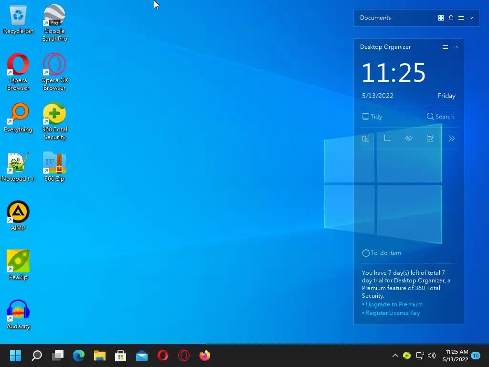
Task: Select the PeaZip desktop shortcut
Action: (x=18, y=265)
